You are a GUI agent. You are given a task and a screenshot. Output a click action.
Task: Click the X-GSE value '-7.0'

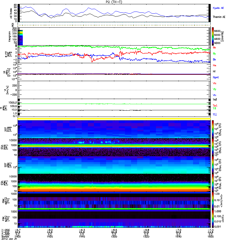coord(178,230)
